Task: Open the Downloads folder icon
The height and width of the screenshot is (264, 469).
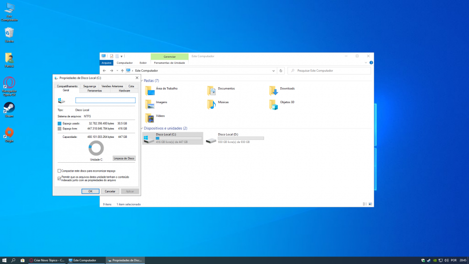Action: (x=273, y=91)
